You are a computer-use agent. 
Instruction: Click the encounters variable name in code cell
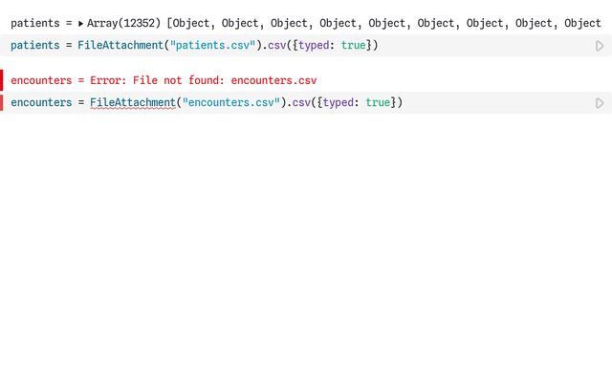(41, 103)
